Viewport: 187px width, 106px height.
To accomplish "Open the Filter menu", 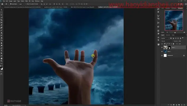I will (x=26, y=1).
